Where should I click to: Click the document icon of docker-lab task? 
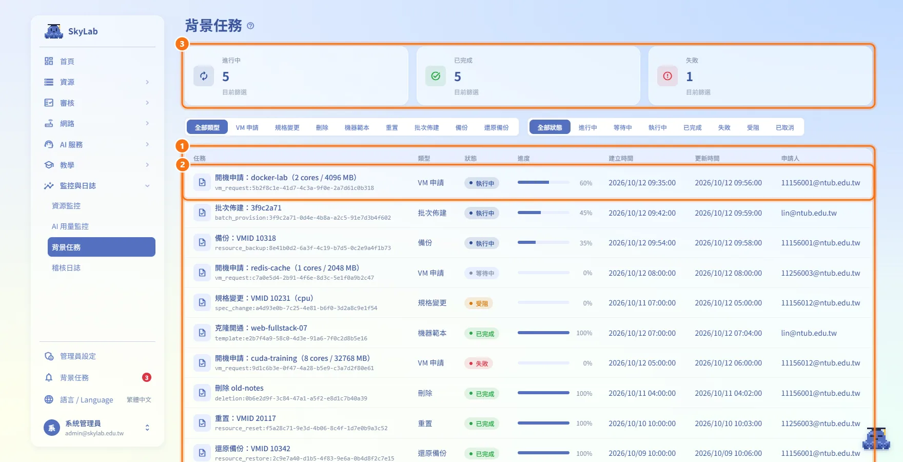pos(202,182)
